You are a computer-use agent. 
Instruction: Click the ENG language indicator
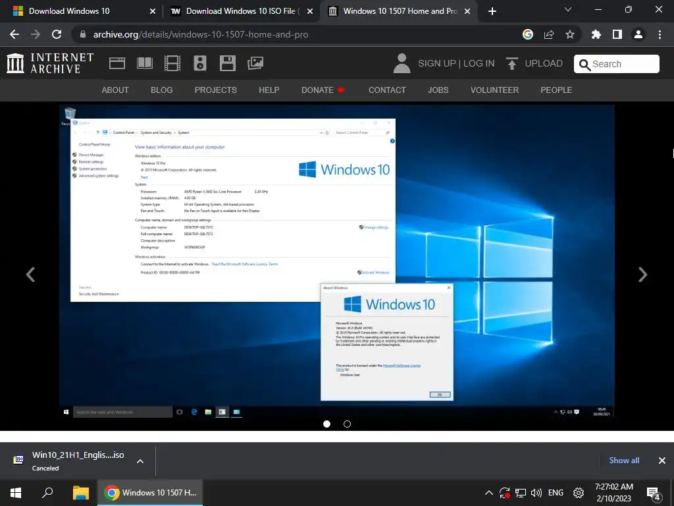tap(556, 493)
